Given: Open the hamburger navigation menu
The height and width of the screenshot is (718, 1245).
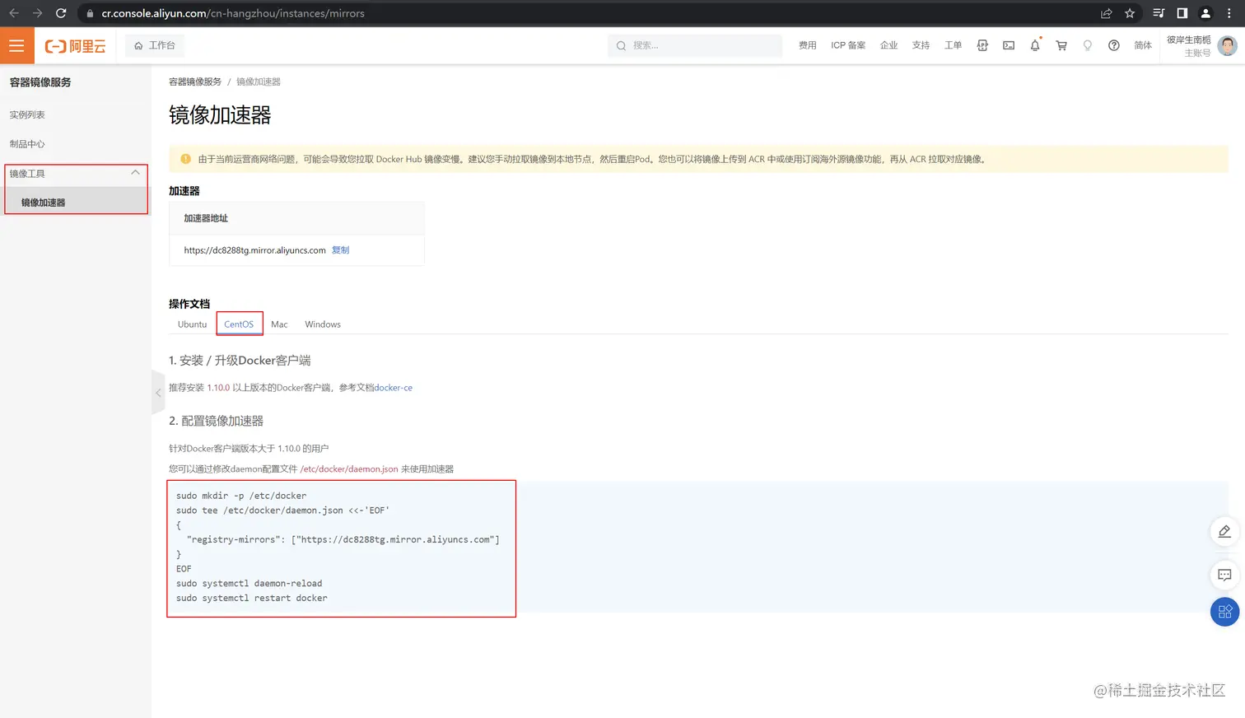Looking at the screenshot, I should click(16, 46).
